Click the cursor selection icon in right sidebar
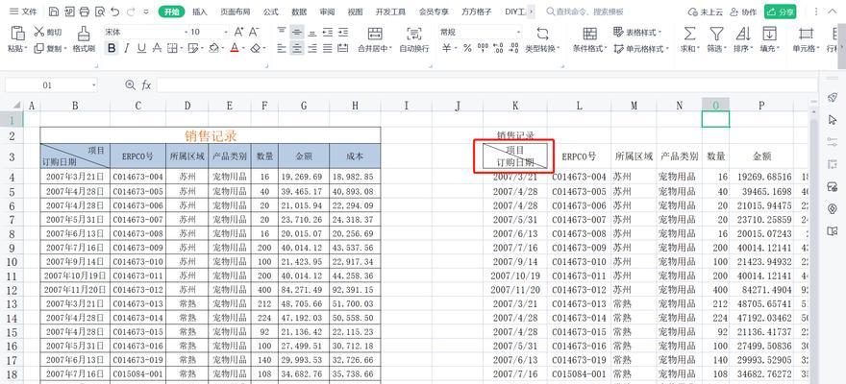Image resolution: width=846 pixels, height=384 pixels. (832, 119)
